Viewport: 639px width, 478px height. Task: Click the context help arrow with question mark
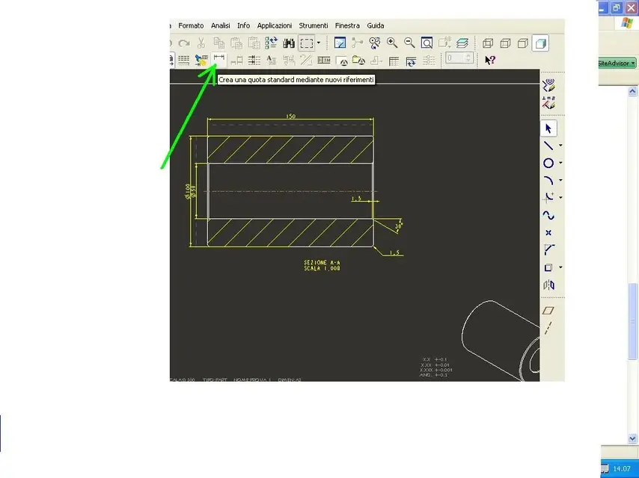point(490,60)
